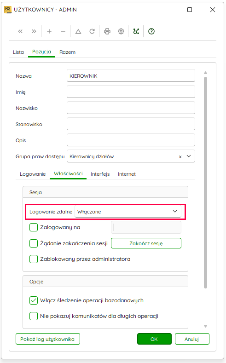
Task: Open Grupa praw dostępu dropdown arrow
Action: (x=189, y=156)
